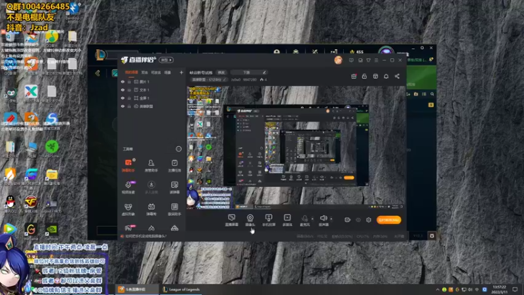The width and height of the screenshot is (524, 295).
Task: Switch to the fourth scene tab
Action: 168,72
